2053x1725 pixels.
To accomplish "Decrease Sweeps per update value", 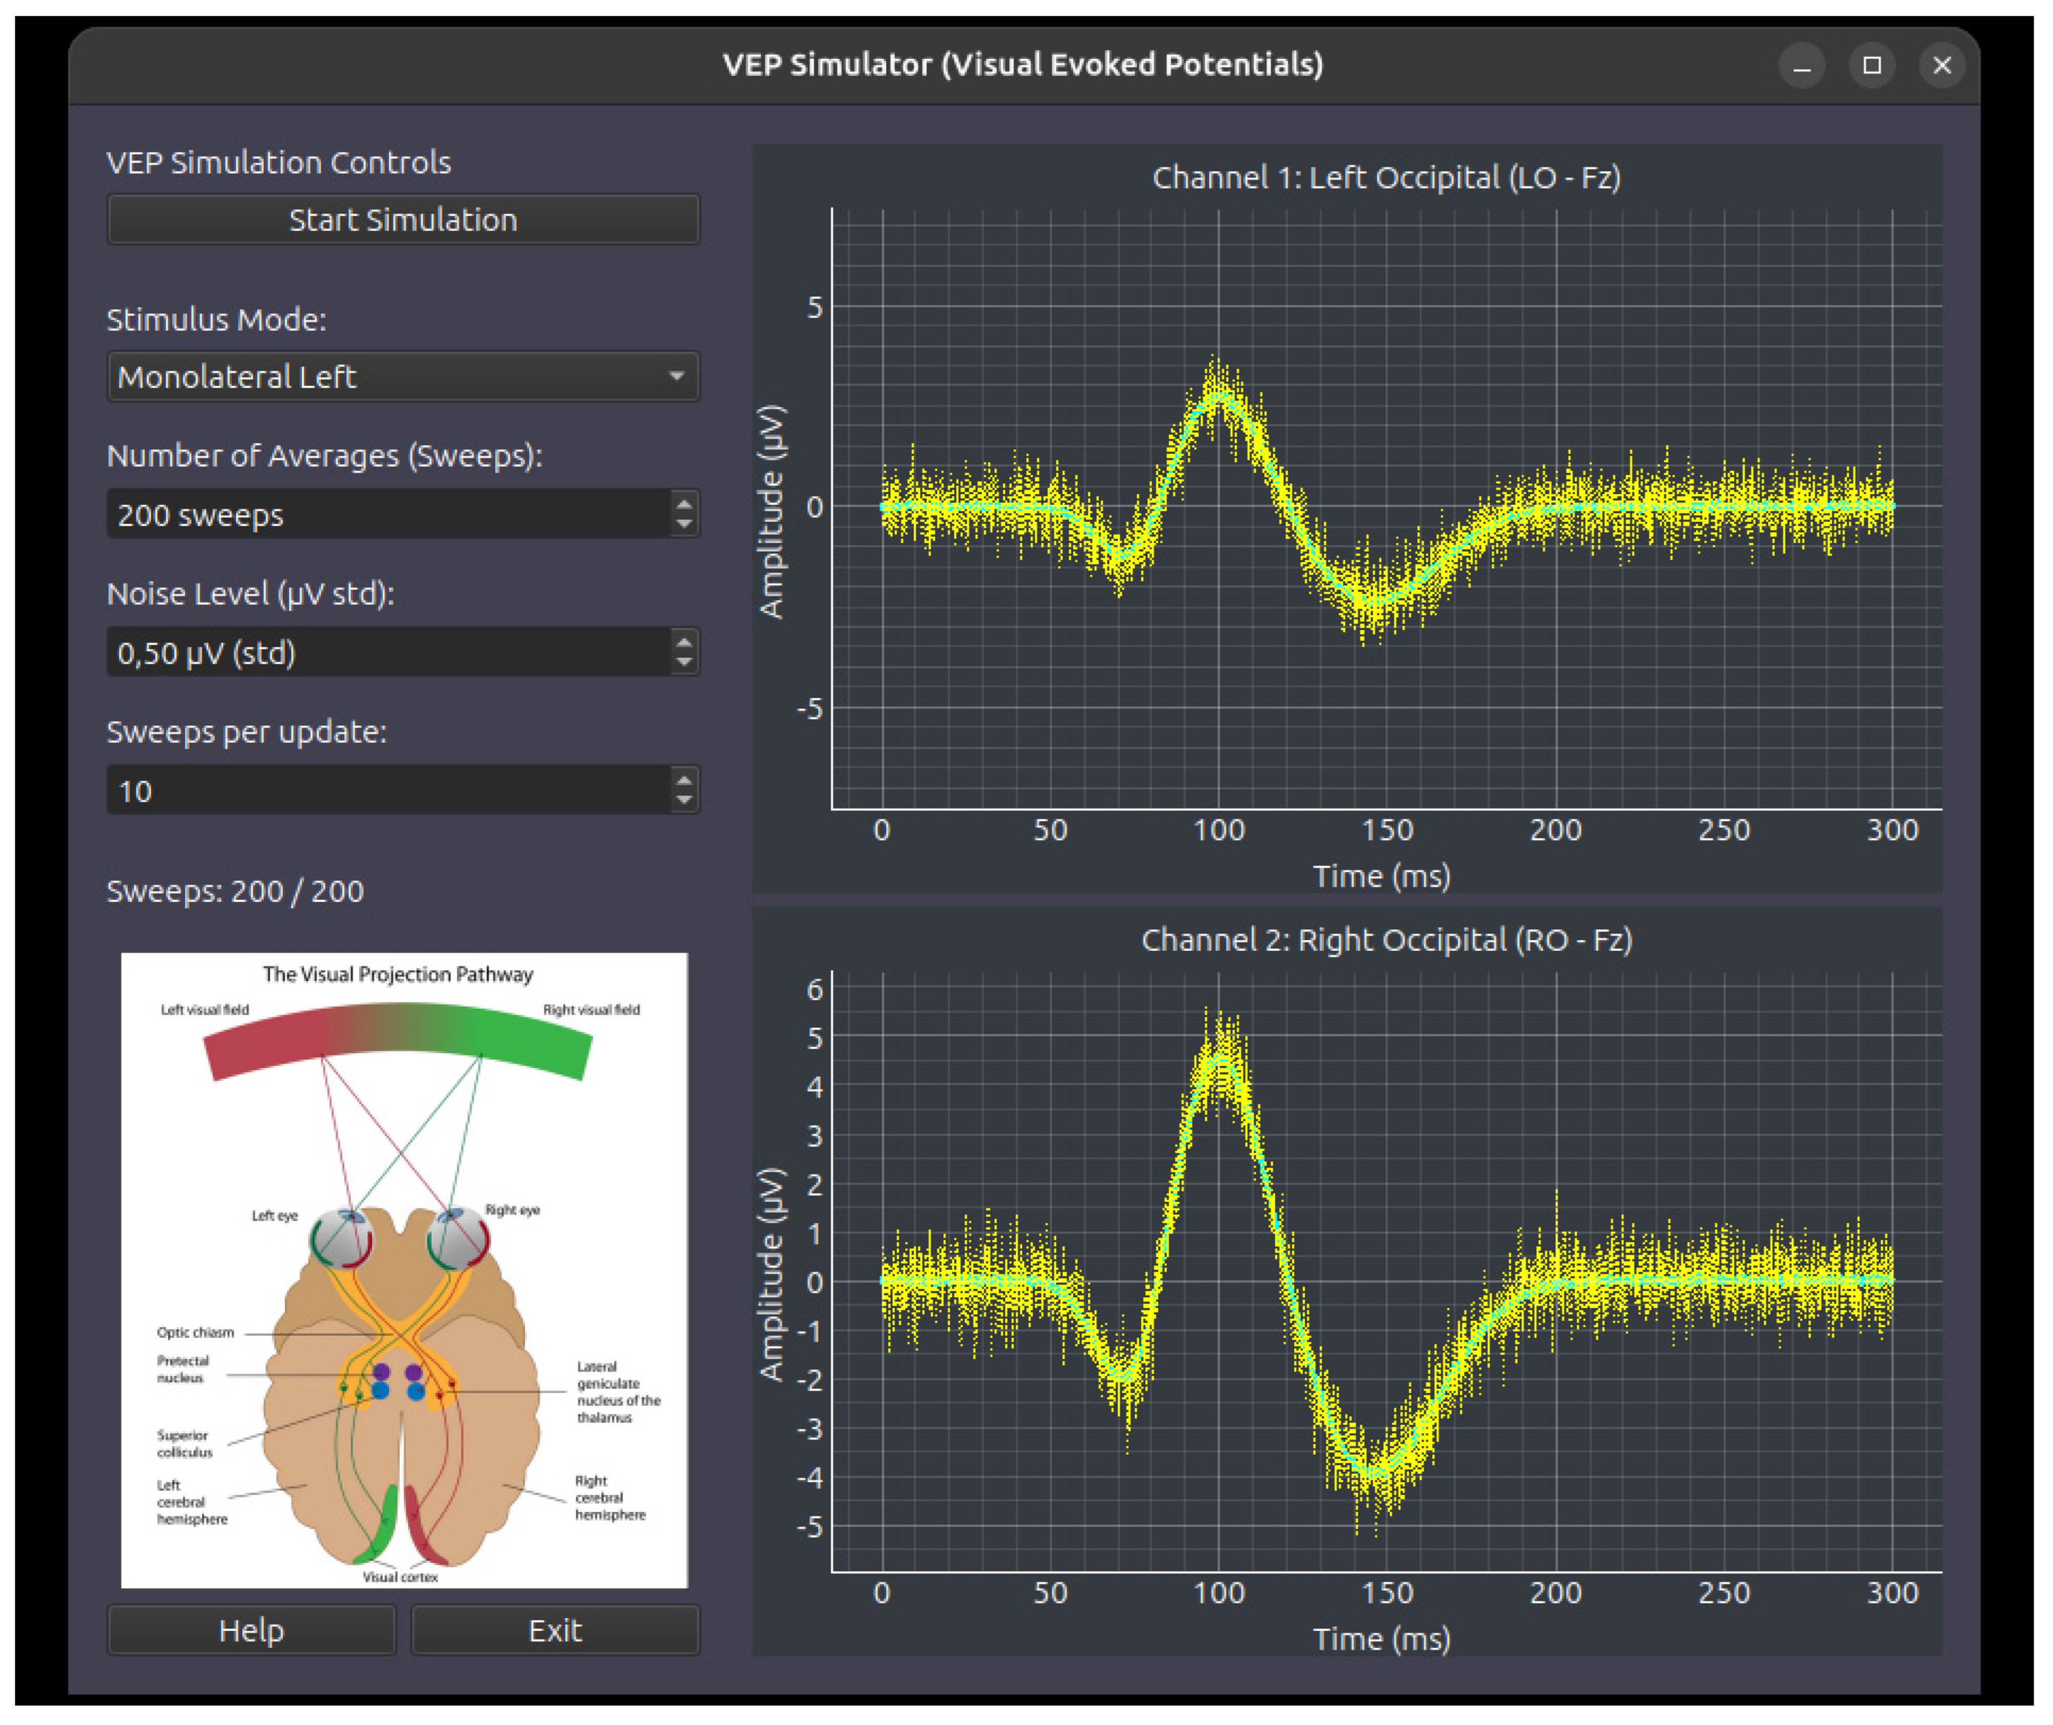I will pyautogui.click(x=684, y=801).
